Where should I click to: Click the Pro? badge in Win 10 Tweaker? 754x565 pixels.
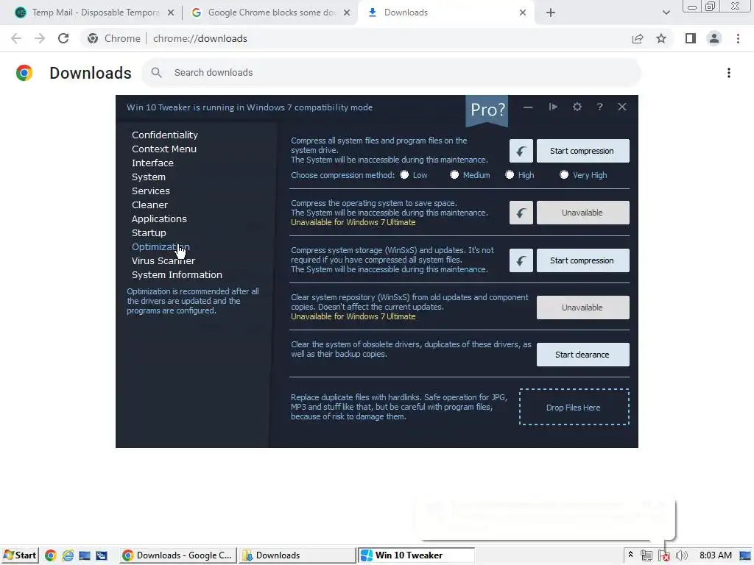[x=487, y=110]
